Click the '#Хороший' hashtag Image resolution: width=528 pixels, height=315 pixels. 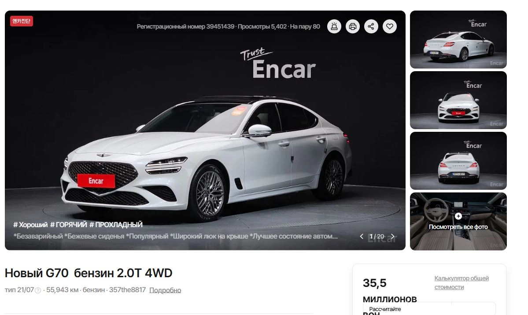click(x=30, y=224)
